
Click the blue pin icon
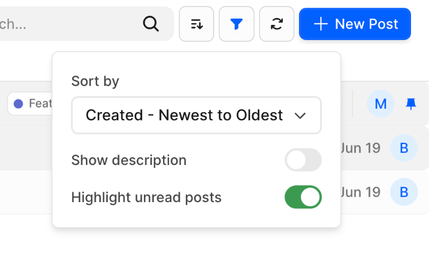point(411,104)
